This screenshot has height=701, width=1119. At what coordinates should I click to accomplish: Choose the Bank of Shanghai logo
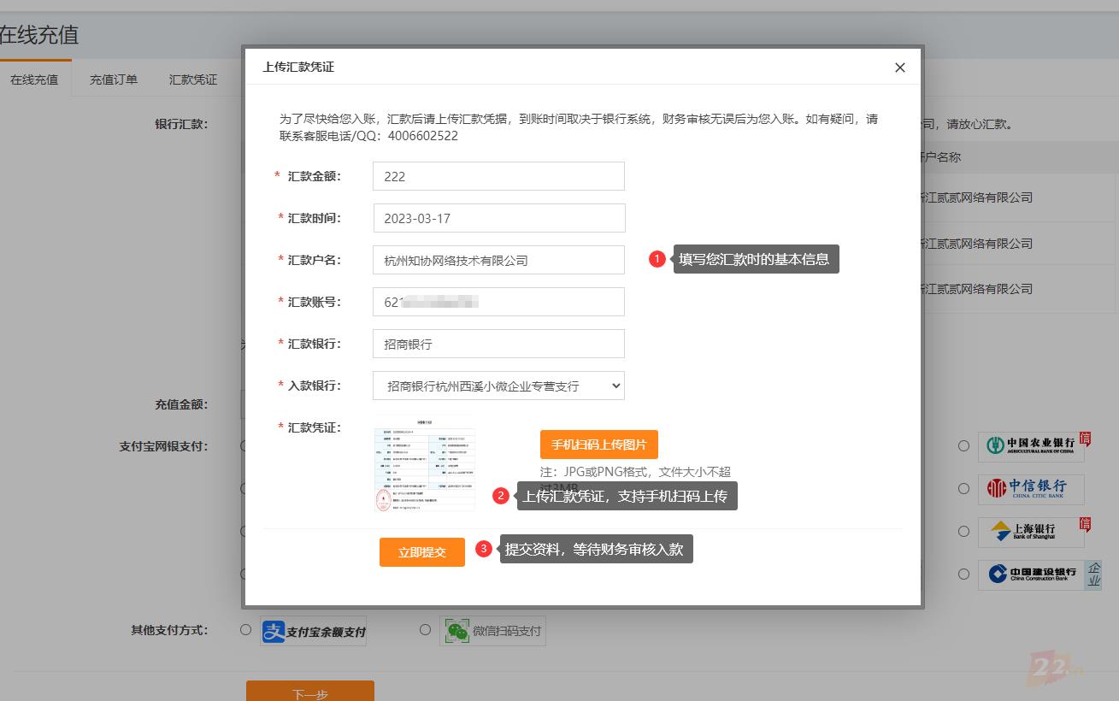[x=1030, y=531]
